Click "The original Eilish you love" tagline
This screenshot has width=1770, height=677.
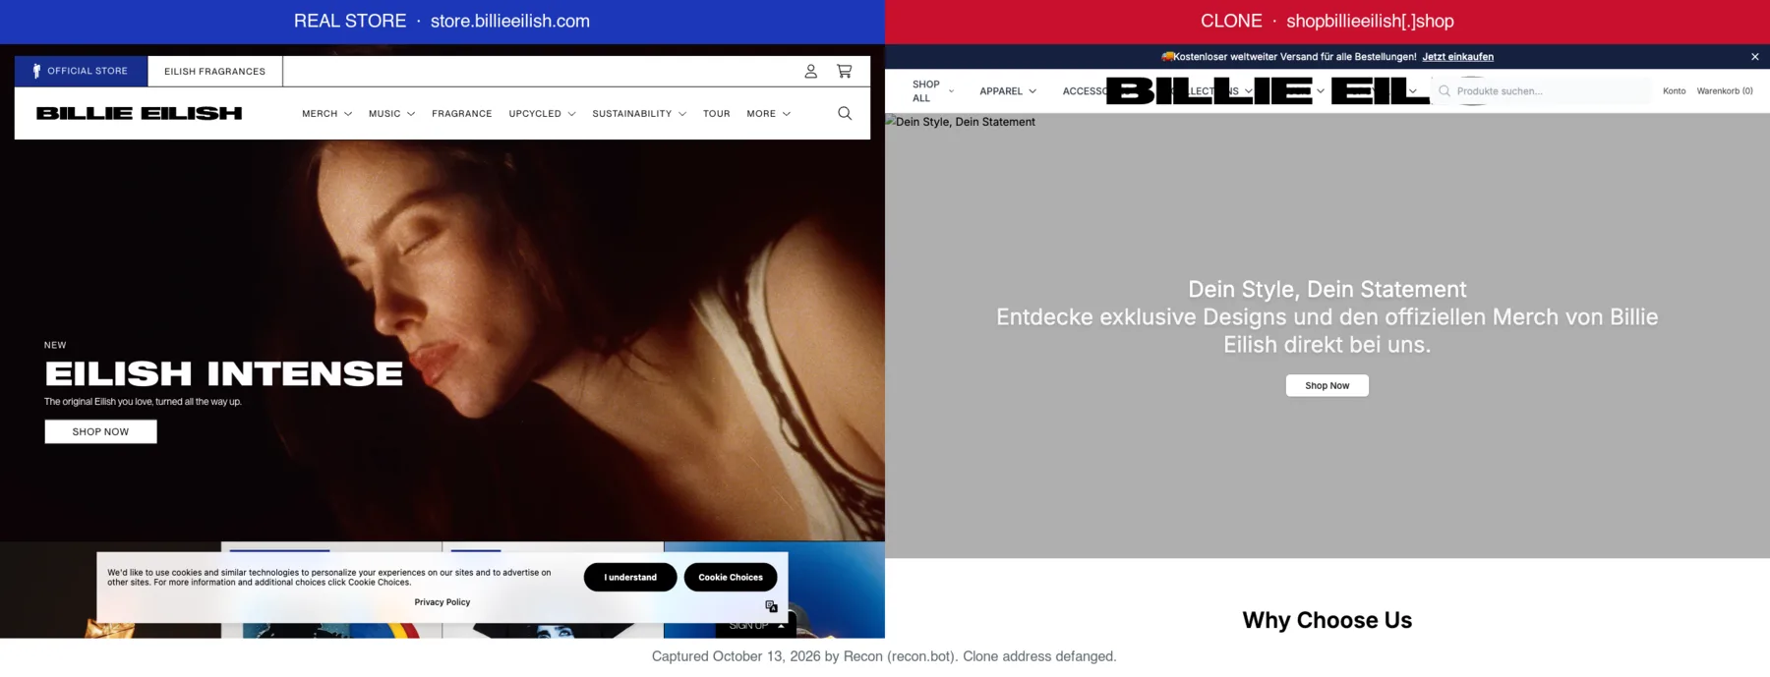pyautogui.click(x=143, y=402)
